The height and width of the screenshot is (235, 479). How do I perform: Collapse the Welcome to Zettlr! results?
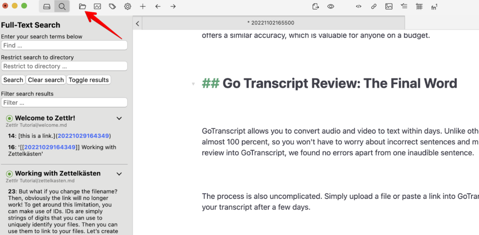119,118
